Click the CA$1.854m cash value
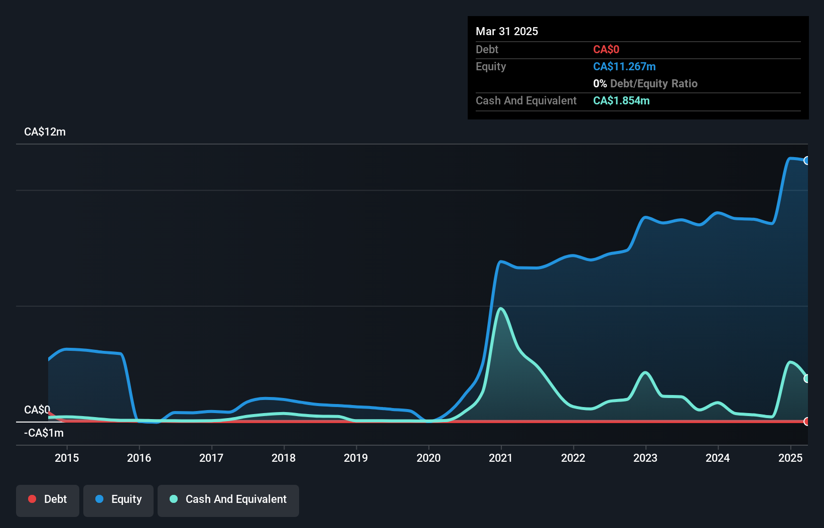Screen dimensions: 824x528 pyautogui.click(x=621, y=100)
